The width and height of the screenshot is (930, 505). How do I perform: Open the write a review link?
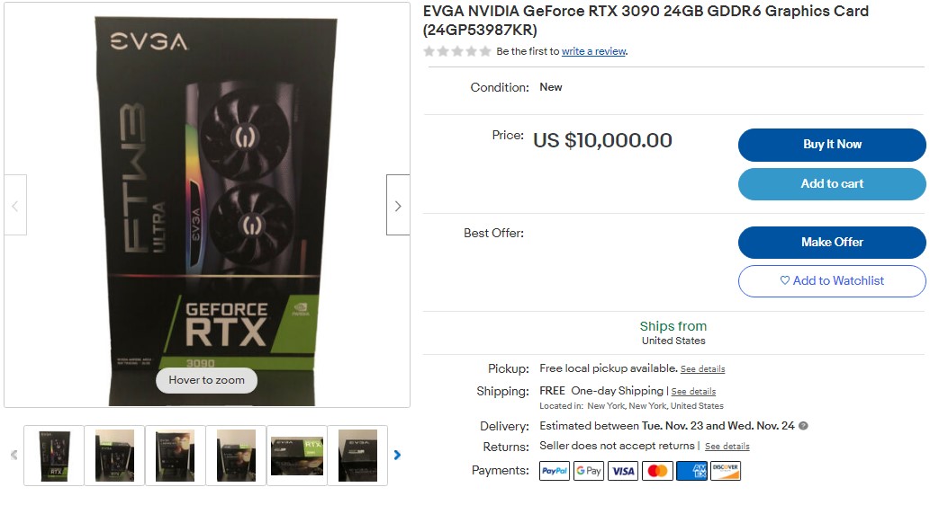593,51
